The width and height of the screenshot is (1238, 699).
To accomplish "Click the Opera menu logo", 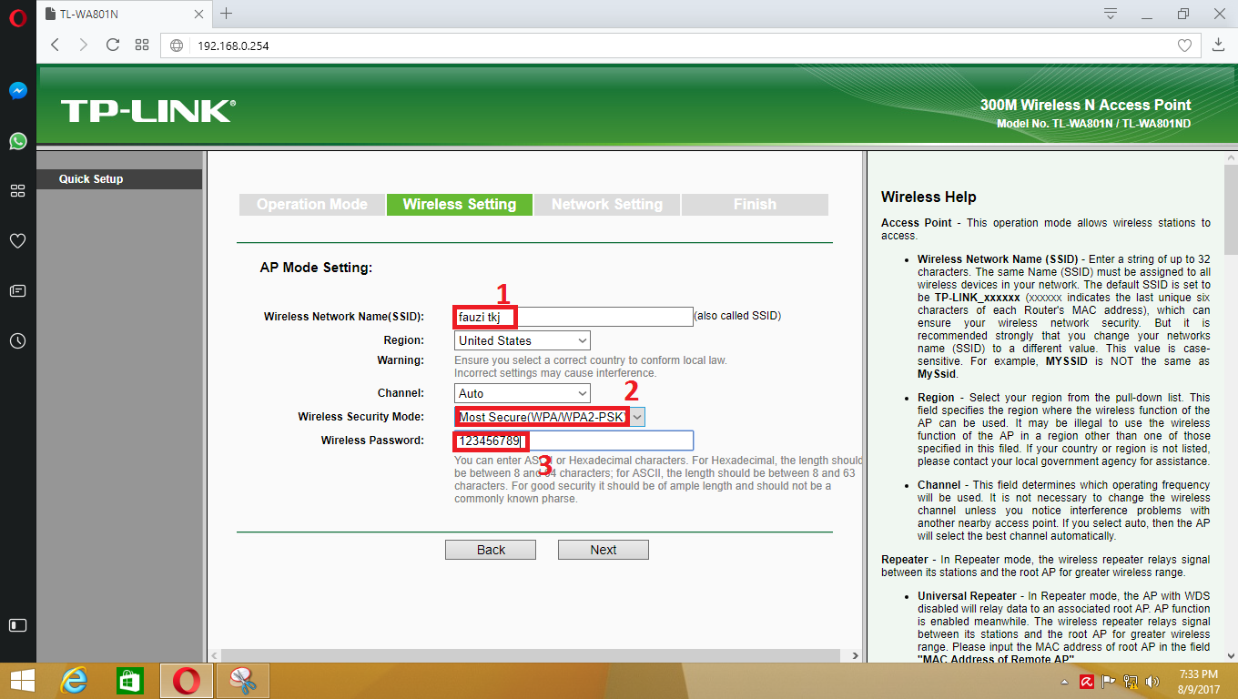I will (17, 17).
